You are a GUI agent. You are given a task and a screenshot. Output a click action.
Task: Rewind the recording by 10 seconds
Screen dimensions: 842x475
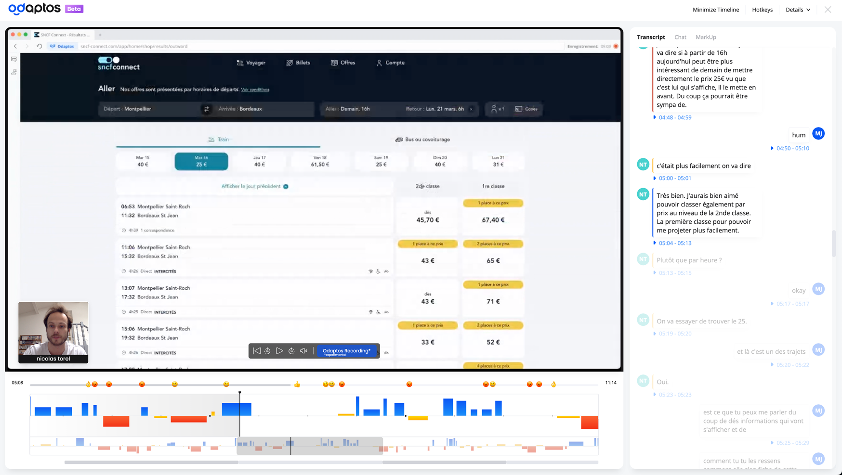pyautogui.click(x=268, y=351)
